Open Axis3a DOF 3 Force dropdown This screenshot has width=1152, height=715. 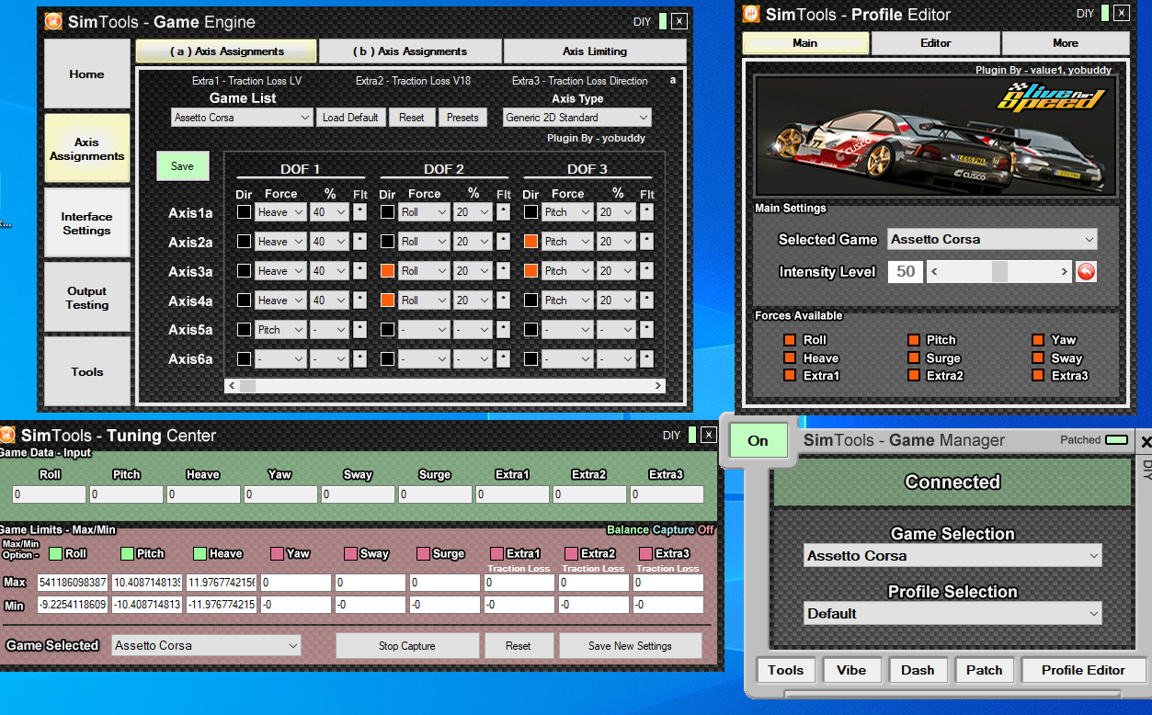(x=567, y=271)
